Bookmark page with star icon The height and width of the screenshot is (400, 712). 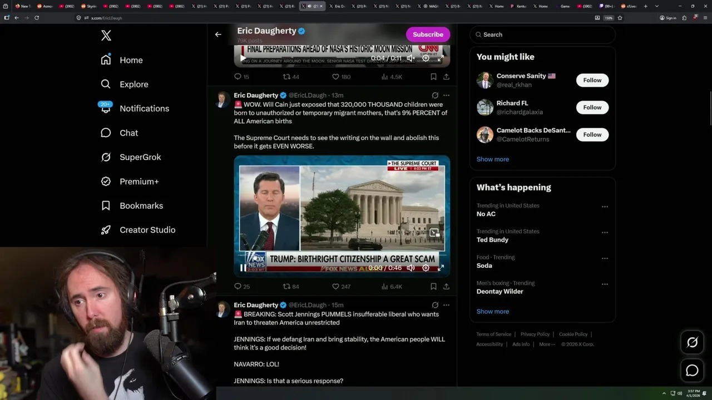pyautogui.click(x=620, y=18)
